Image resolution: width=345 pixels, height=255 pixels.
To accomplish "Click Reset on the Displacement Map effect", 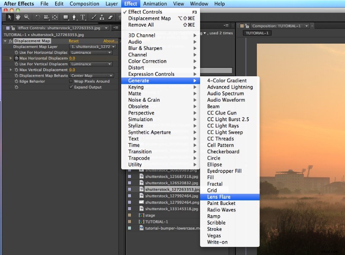I will (73, 41).
